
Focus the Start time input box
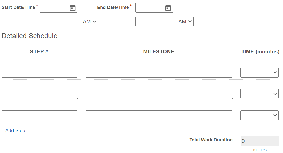tap(59, 21)
